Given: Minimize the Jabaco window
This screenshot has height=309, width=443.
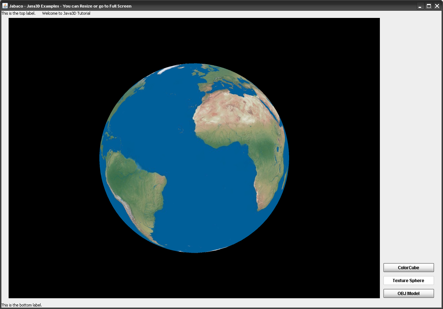Looking at the screenshot, I should point(420,6).
